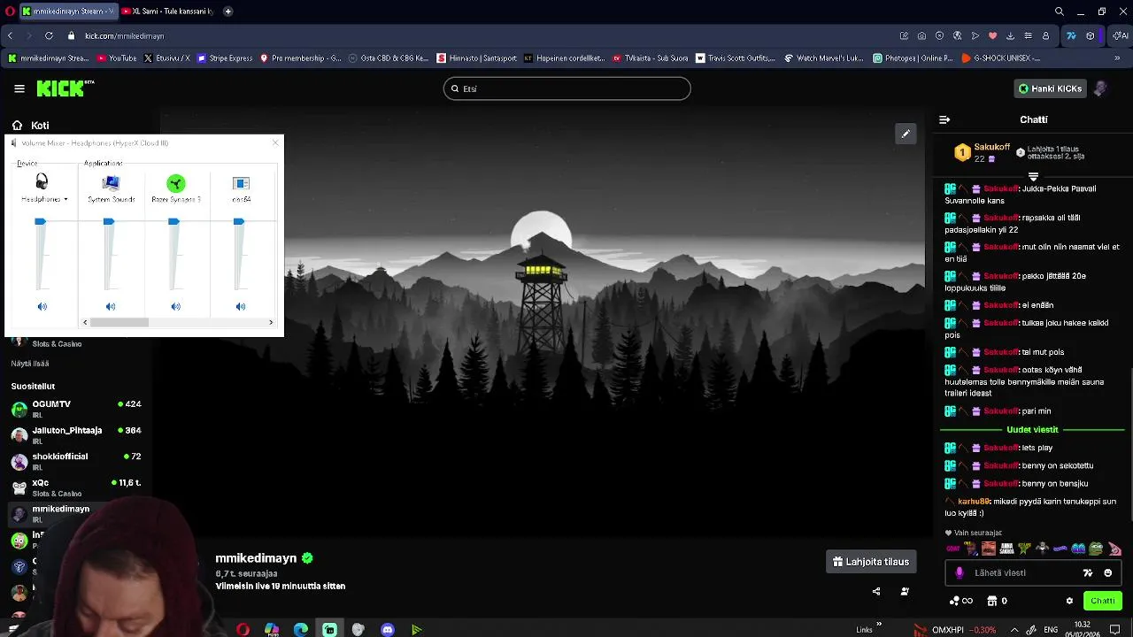Image resolution: width=1133 pixels, height=637 pixels.
Task: Click the KICK logo
Action: 65,88
